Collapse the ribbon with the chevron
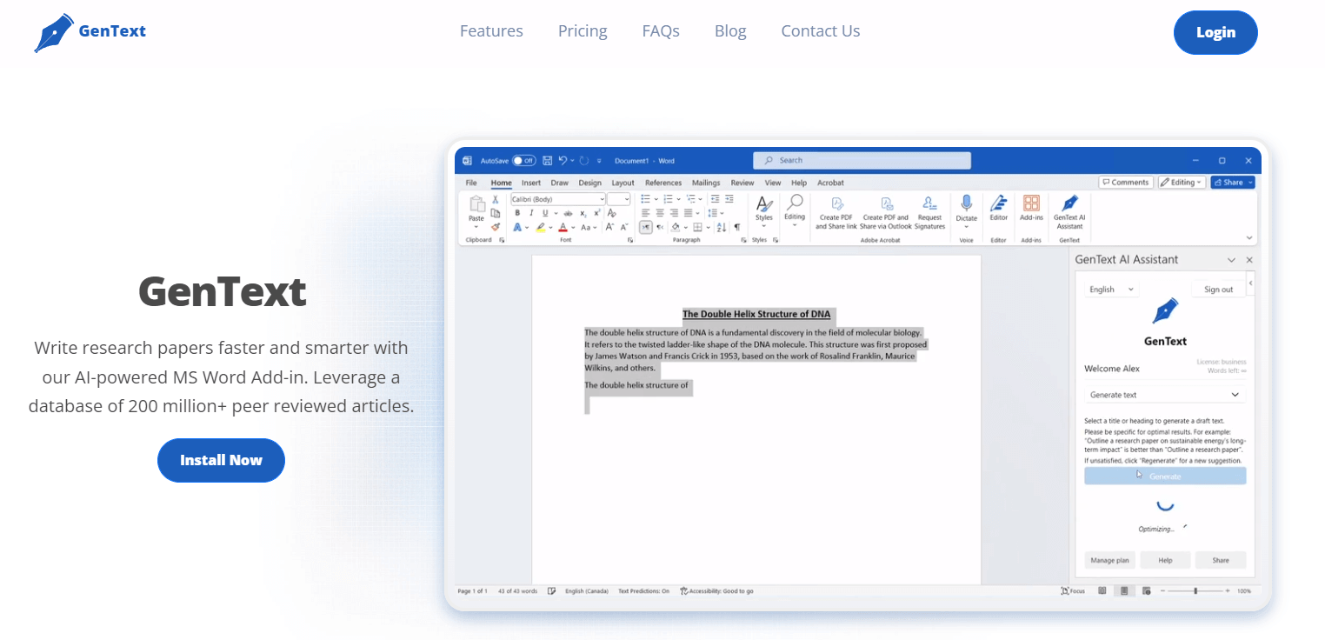Viewport: 1325px width, 640px height. pyautogui.click(x=1249, y=237)
